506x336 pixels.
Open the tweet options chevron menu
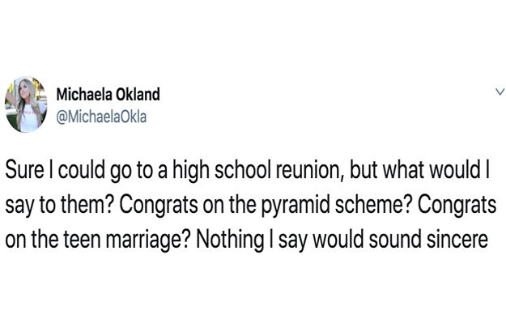(x=500, y=92)
